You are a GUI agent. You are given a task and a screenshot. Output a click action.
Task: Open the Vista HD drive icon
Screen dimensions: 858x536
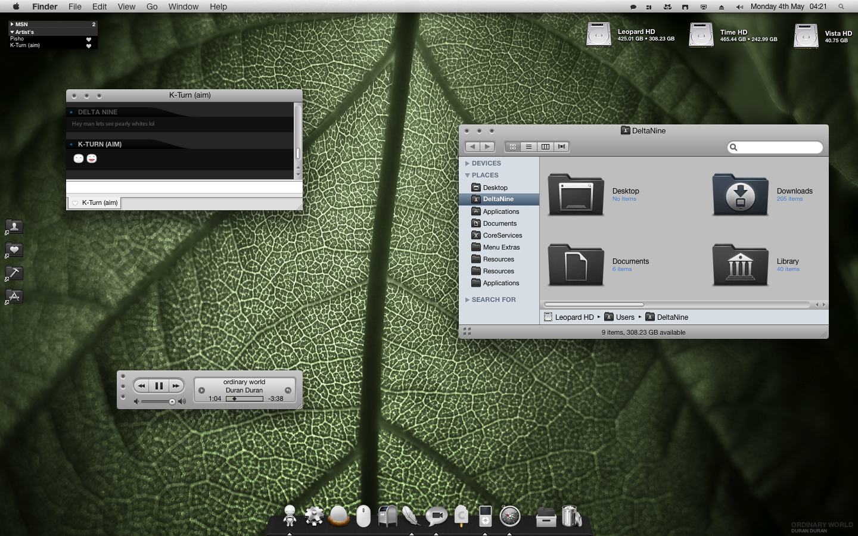pos(806,36)
